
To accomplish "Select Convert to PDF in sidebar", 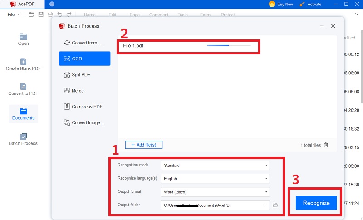I will point(24,89).
